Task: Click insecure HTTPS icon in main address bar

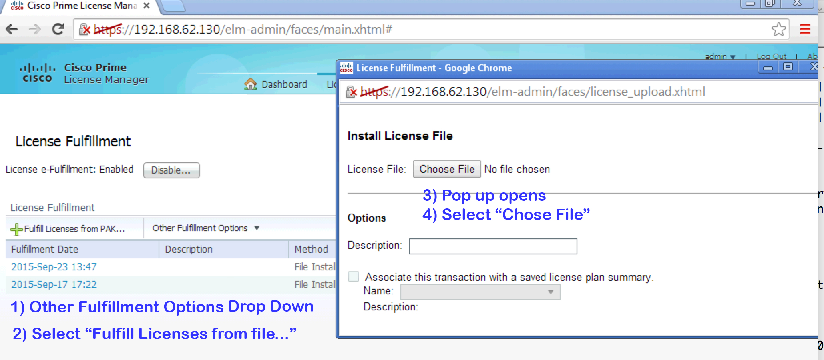Action: (84, 29)
